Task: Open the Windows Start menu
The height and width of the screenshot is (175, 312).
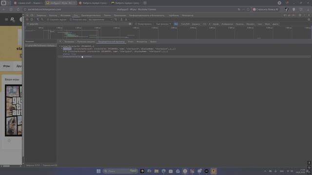Action: tap(98, 171)
